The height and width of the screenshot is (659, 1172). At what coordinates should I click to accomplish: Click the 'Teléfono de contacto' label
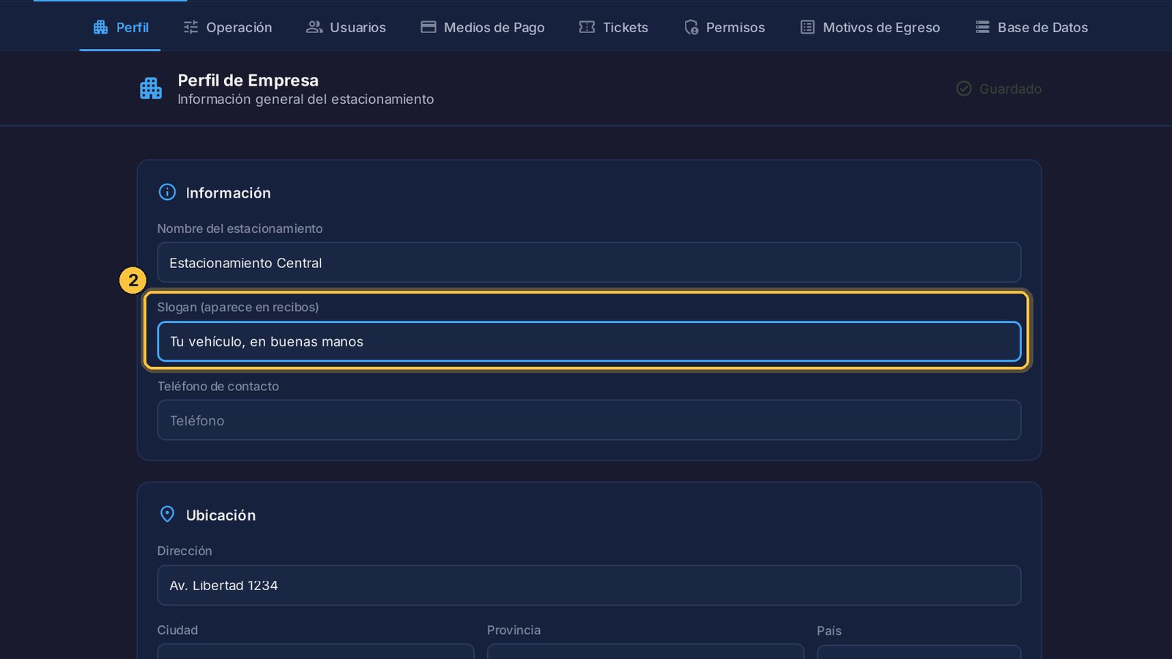(x=218, y=386)
